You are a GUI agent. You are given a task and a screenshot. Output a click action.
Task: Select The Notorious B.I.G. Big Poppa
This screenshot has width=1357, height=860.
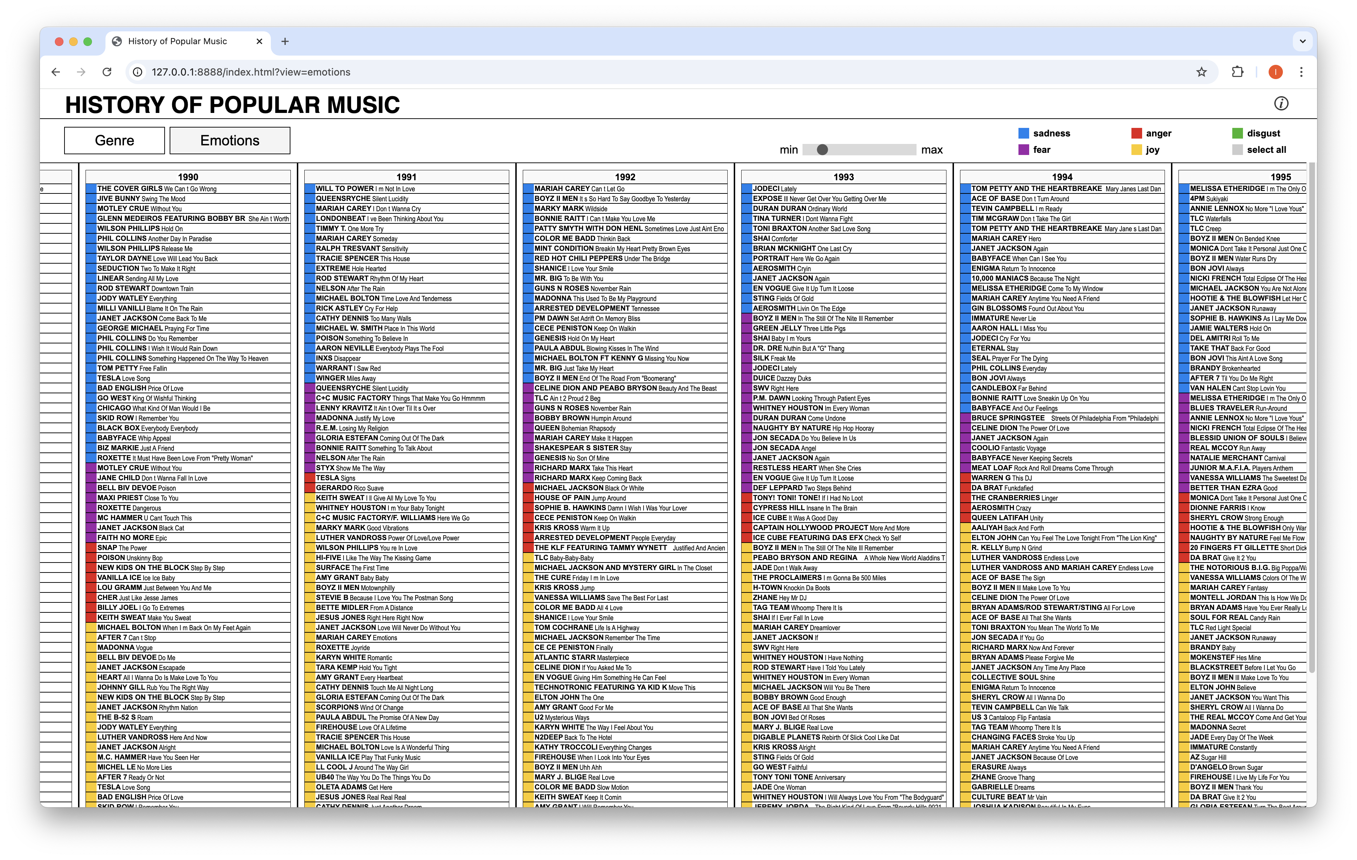(x=1243, y=568)
